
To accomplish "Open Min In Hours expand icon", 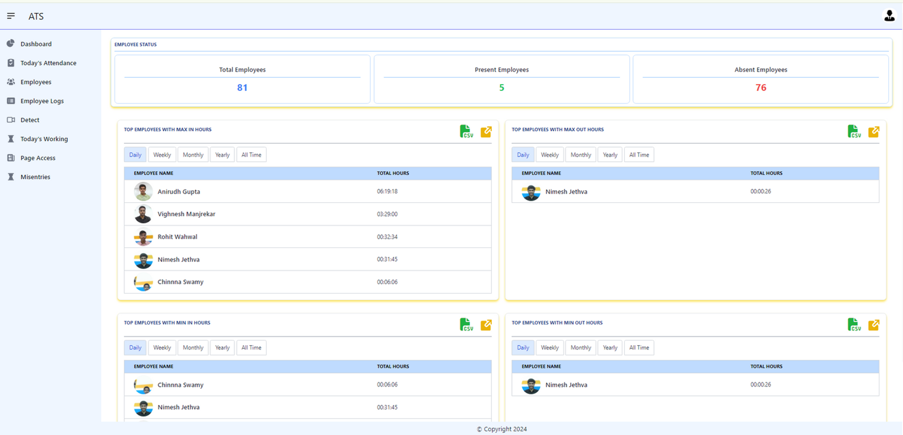I will (486, 325).
